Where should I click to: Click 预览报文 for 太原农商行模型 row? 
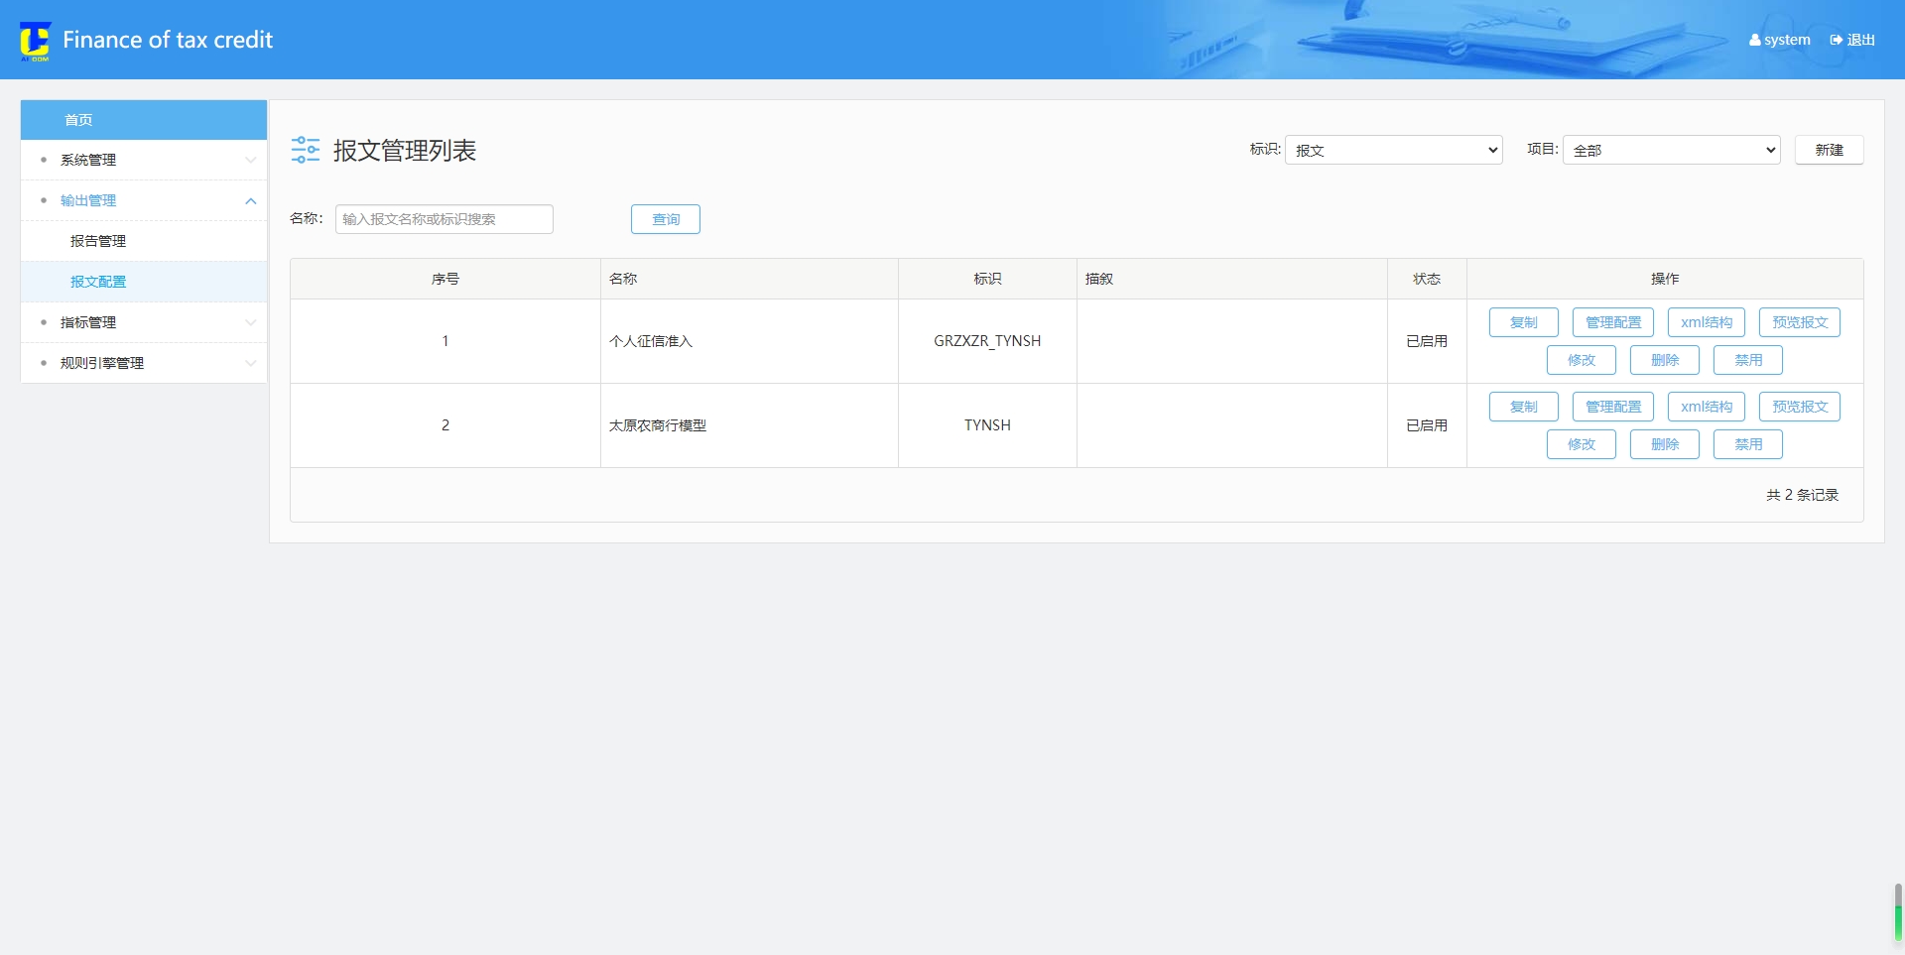pos(1800,407)
